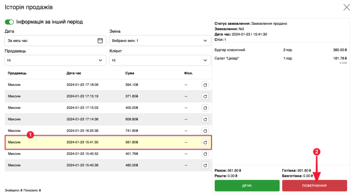Image resolution: width=353 pixels, height=196 pixels.
Task: Open the calendar icon in Дата field
Action: 100,41
